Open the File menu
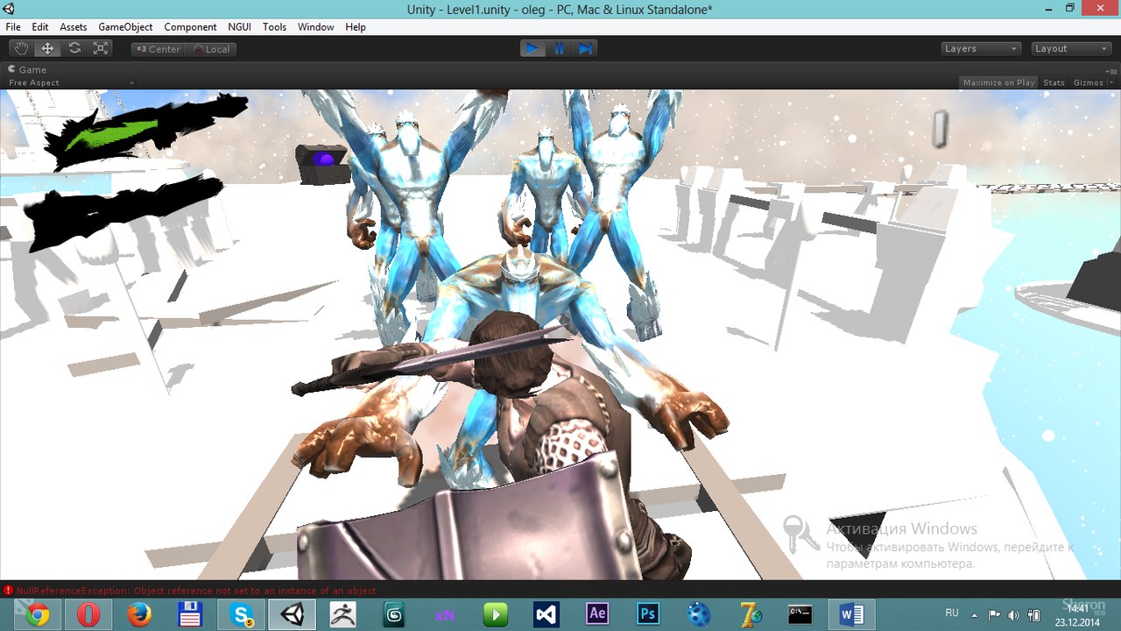The height and width of the screenshot is (631, 1121). pos(13,27)
